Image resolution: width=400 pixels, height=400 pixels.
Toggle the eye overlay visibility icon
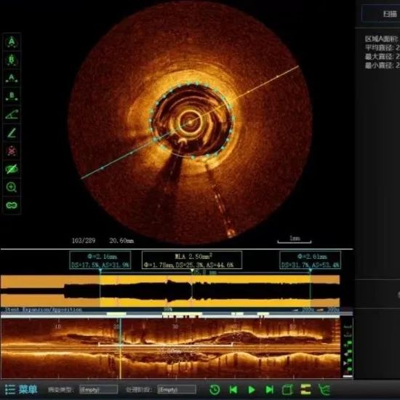[12, 169]
